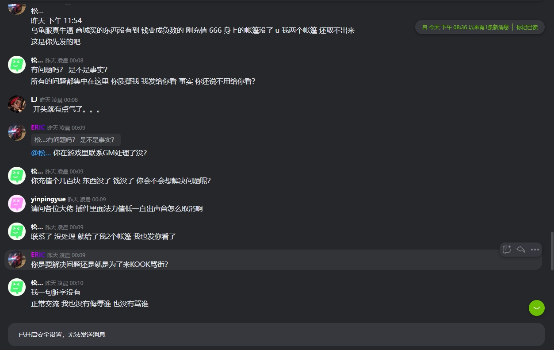Click the yinpingyue username
Screen dimensions: 554x350
point(48,199)
